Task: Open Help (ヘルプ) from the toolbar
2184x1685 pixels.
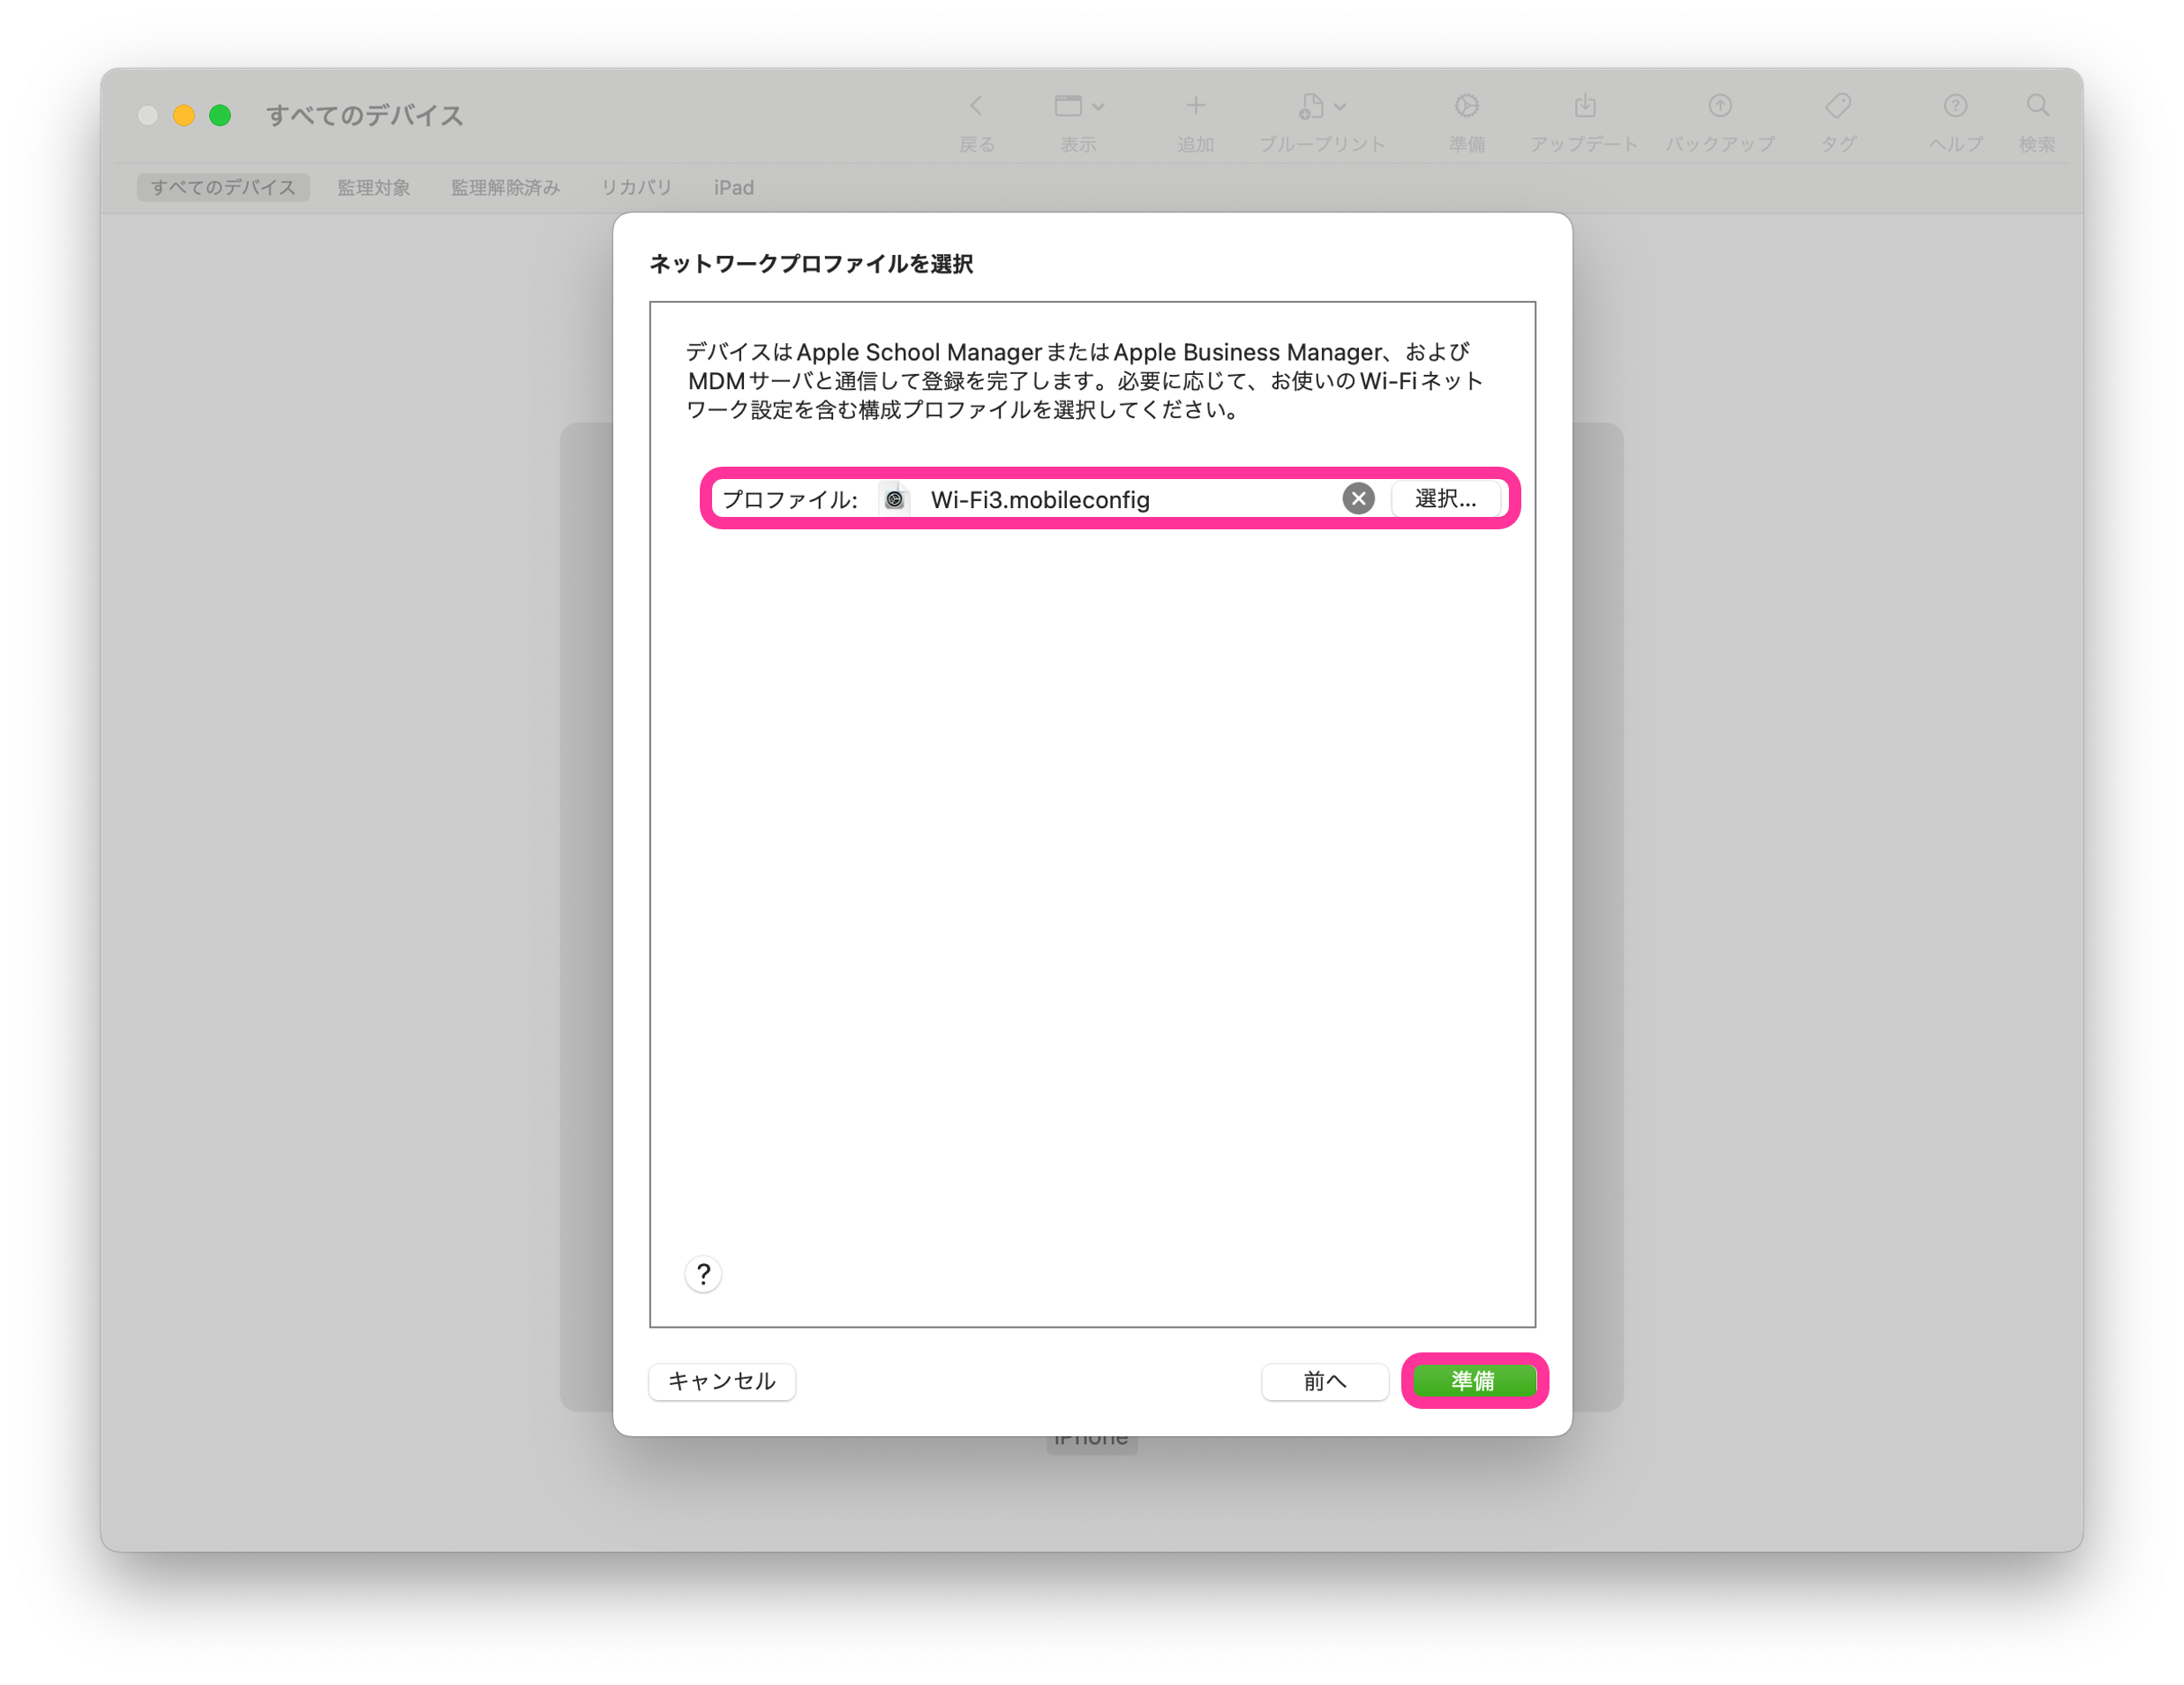Action: 1955,106
